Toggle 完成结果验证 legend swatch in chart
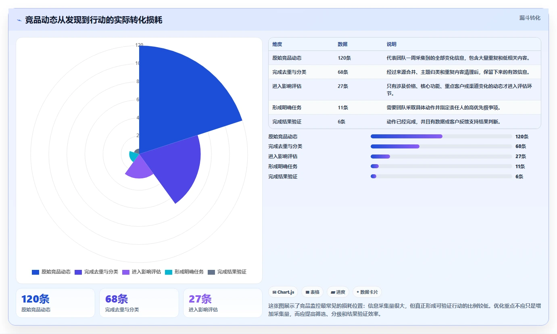The width and height of the screenshot is (557, 334). (211, 272)
